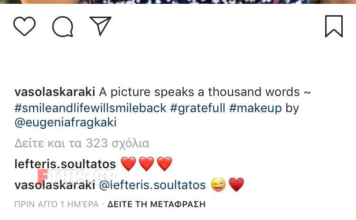This screenshot has width=356, height=220.
Task: Tap the ΠΡΙΝ ΑΠΌ 1 ΗΜΈΡΑ timestamp
Action: pos(56,204)
